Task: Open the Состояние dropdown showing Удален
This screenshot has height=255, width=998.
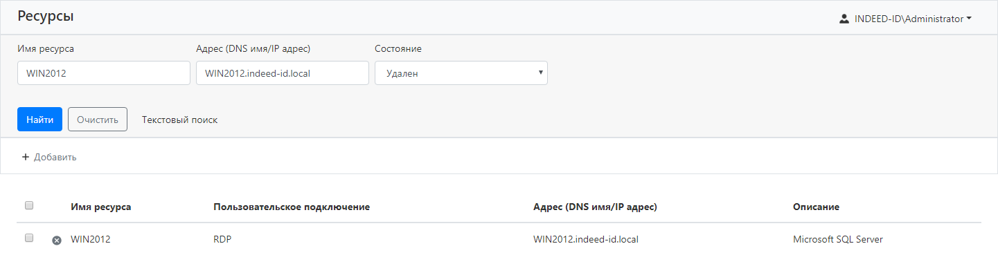Action: 461,73
